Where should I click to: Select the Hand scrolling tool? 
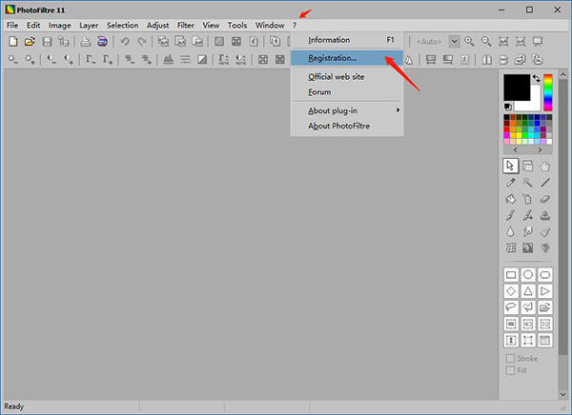click(545, 167)
